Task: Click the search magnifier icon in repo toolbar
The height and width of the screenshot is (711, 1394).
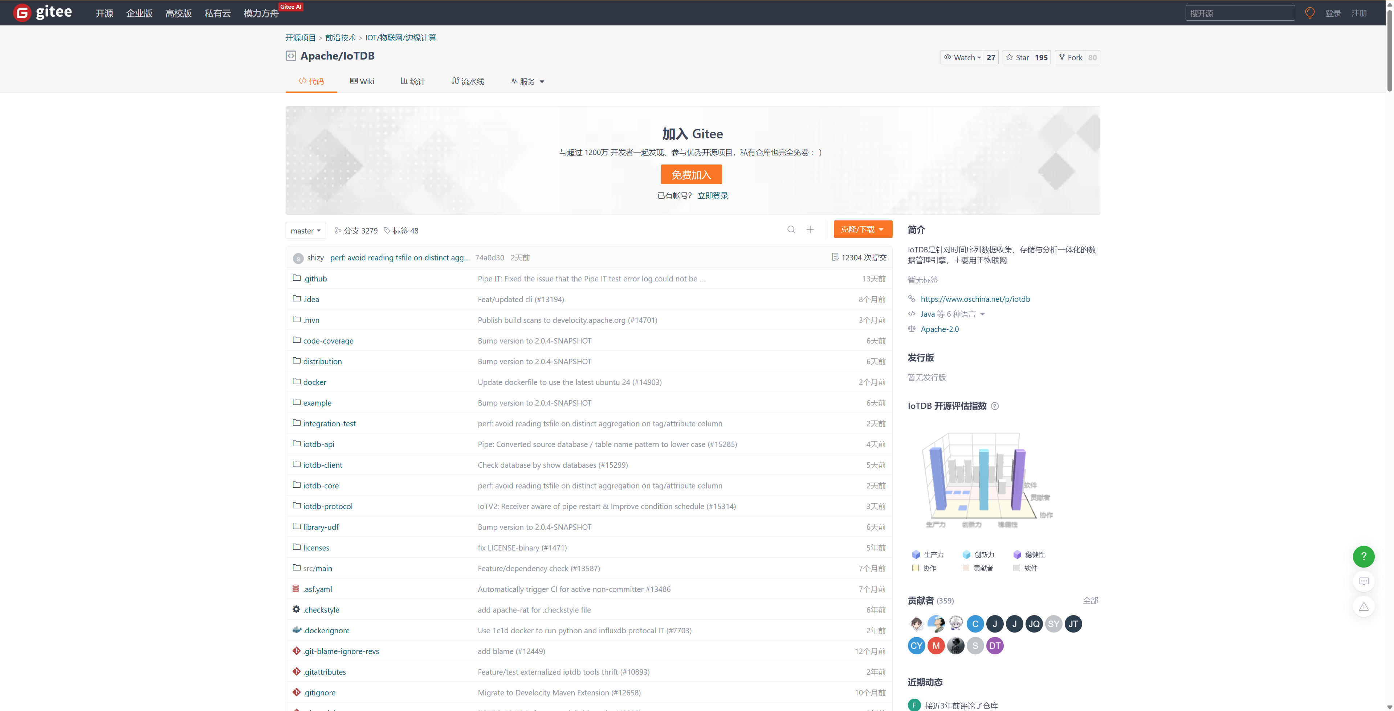Action: [791, 229]
